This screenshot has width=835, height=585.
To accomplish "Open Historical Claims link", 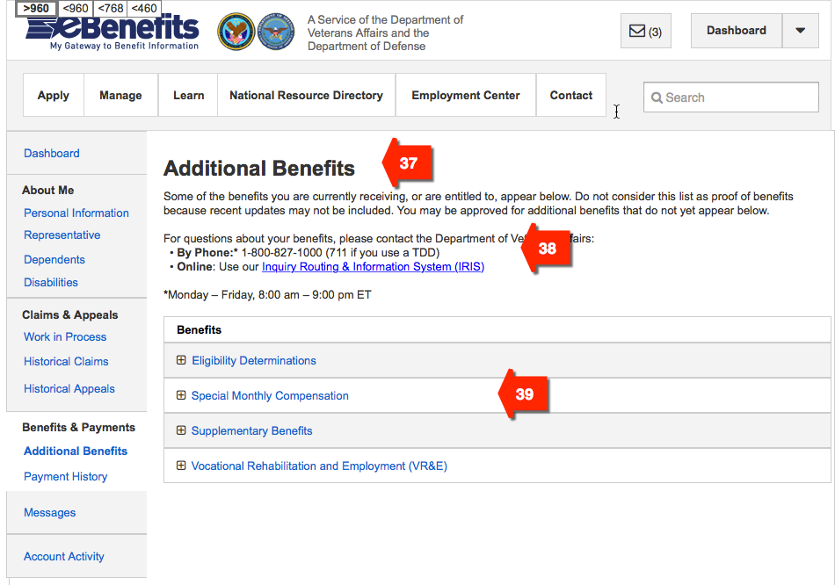I will (66, 361).
